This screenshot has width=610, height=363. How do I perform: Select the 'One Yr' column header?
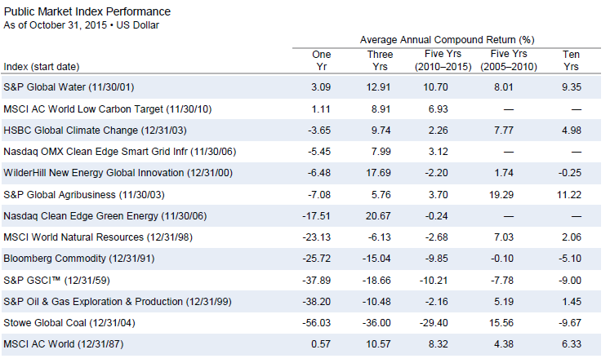click(x=323, y=60)
